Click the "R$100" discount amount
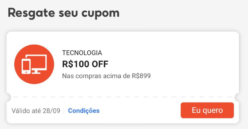The image size is (248, 129). pyautogui.click(x=76, y=64)
